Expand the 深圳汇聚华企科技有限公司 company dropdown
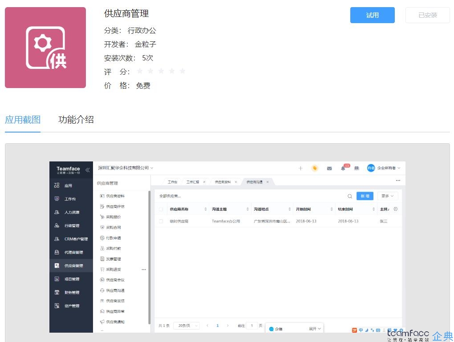This screenshot has height=342, width=454. pyautogui.click(x=126, y=168)
